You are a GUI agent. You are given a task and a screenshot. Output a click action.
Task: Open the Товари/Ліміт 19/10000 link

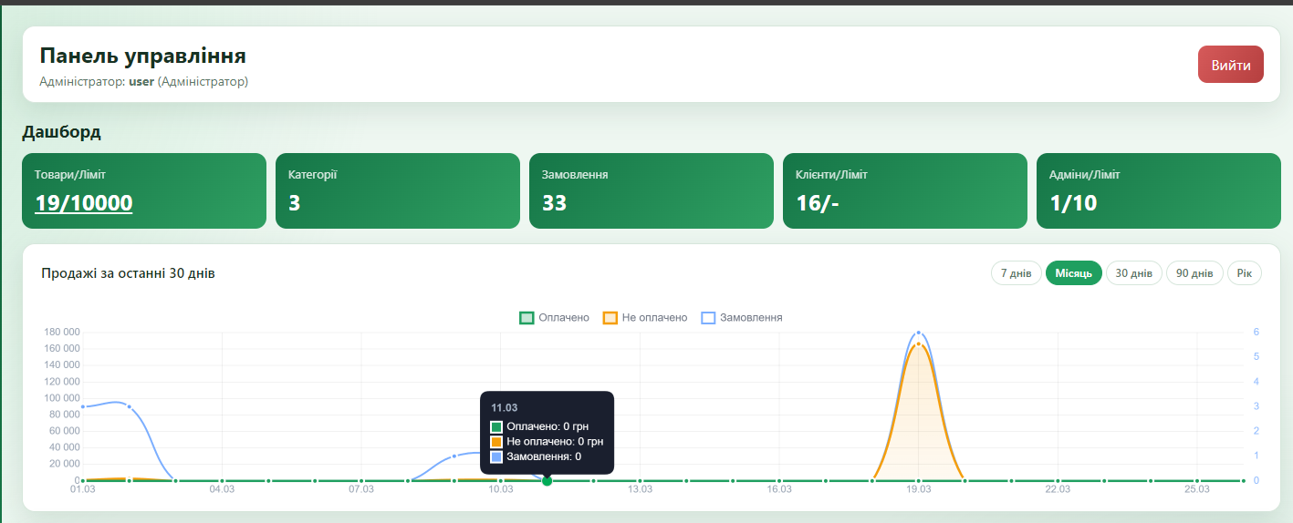[83, 202]
